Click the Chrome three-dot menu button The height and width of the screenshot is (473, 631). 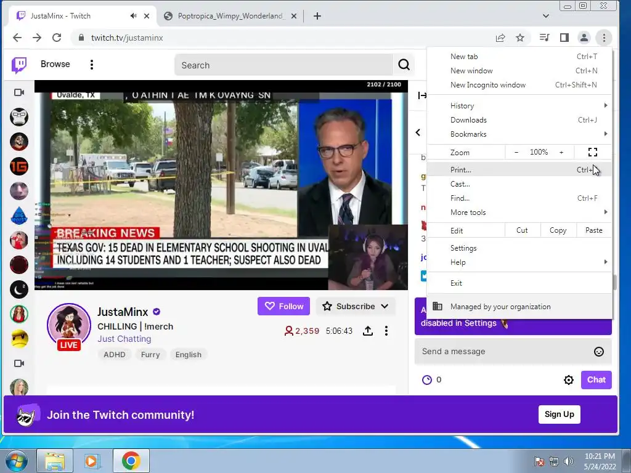coord(604,38)
